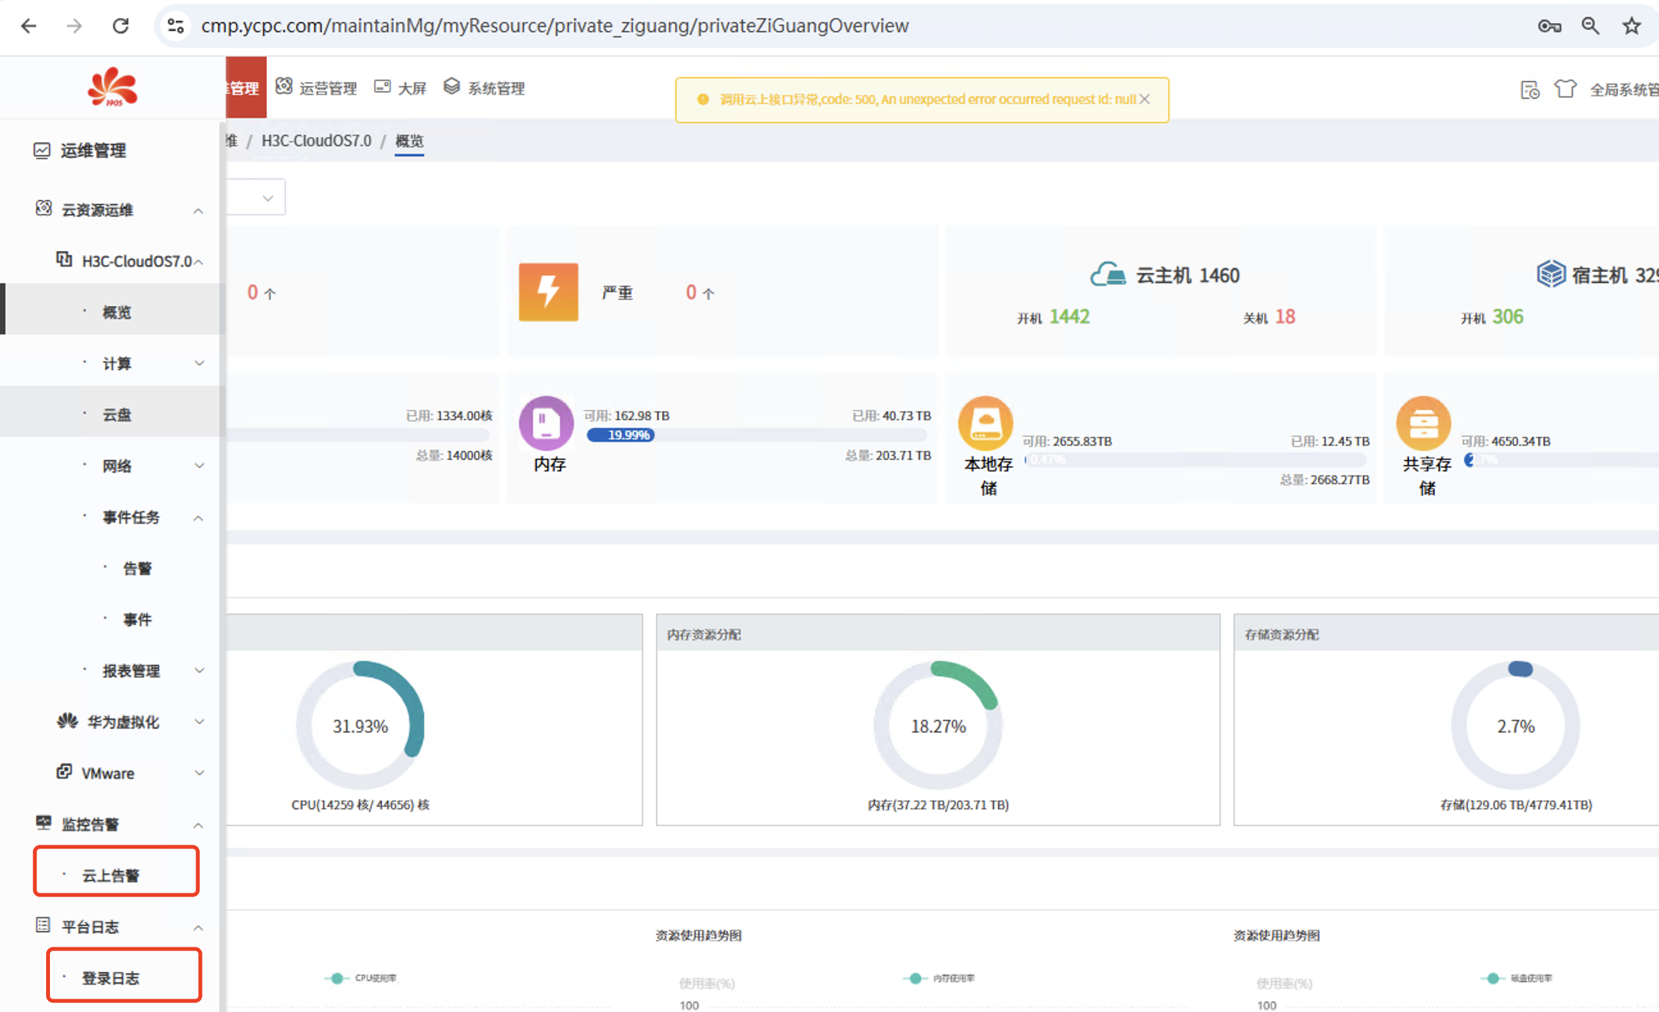Bookmark page with star icon

[x=1631, y=26]
